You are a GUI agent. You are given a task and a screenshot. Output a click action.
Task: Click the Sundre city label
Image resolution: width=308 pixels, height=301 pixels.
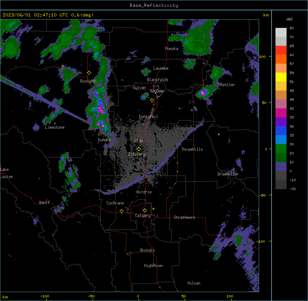104,140
